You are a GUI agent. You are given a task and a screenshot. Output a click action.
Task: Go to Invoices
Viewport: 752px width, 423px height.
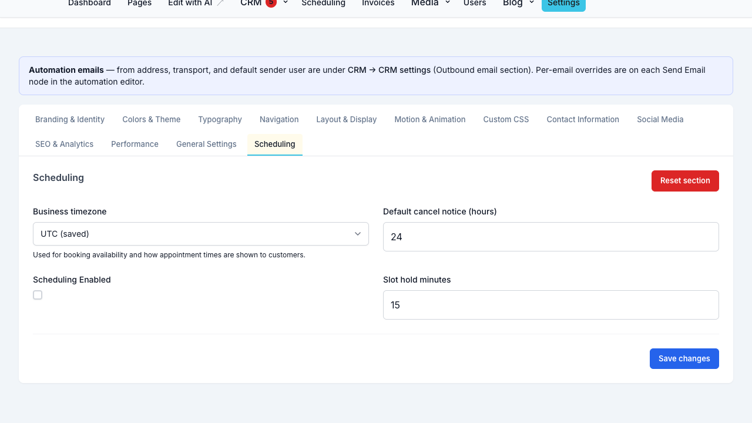[x=378, y=4]
